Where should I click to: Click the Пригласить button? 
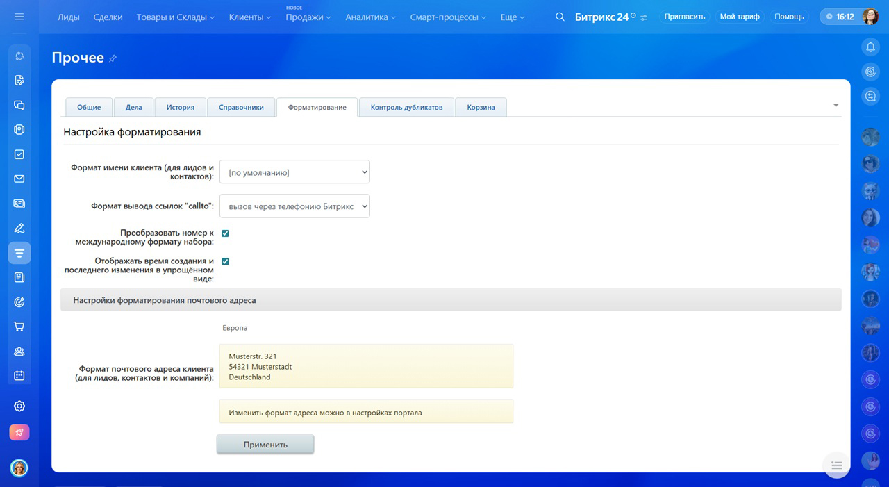click(x=684, y=17)
